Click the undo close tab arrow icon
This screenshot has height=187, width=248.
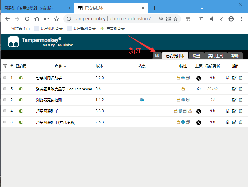point(47,19)
